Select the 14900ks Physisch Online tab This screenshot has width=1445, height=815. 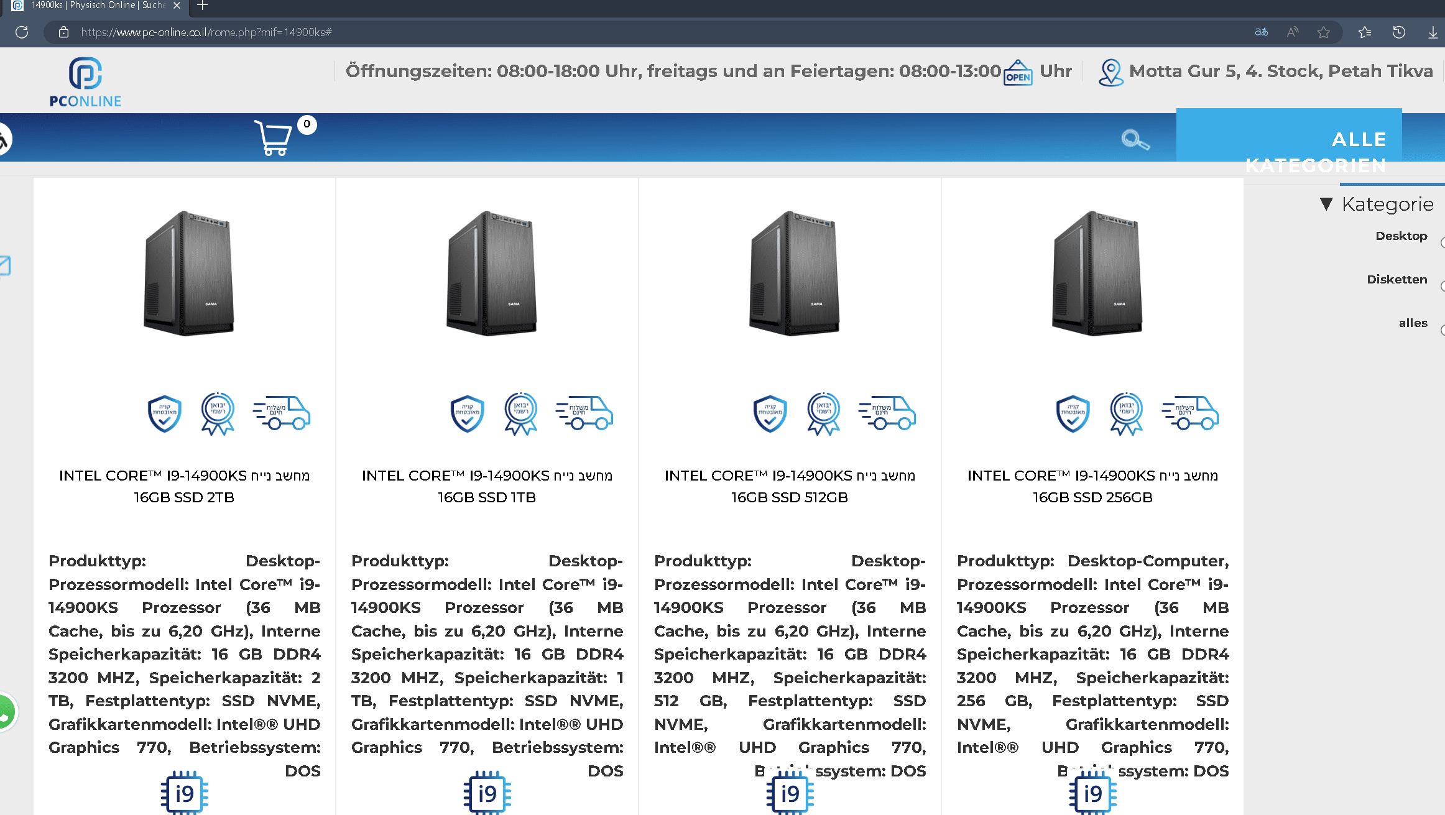(93, 6)
